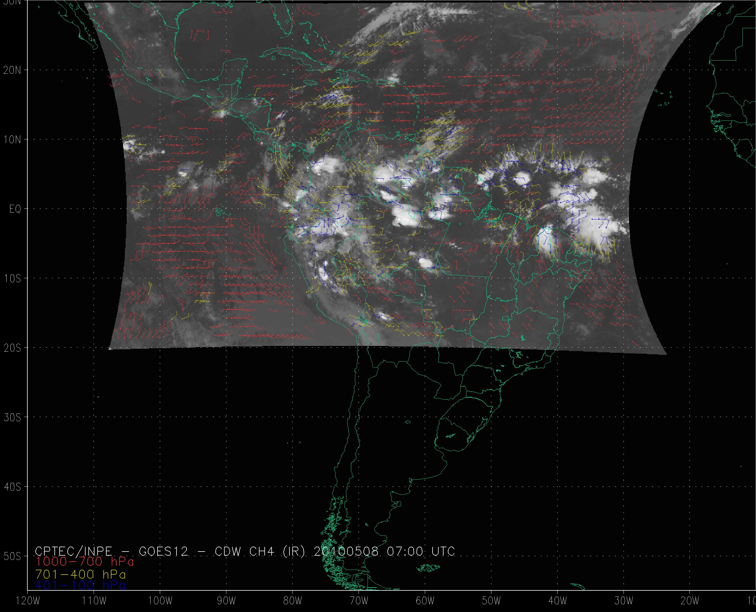Click the 20S latitude axis label
This screenshot has width=756, height=612.
click(12, 348)
